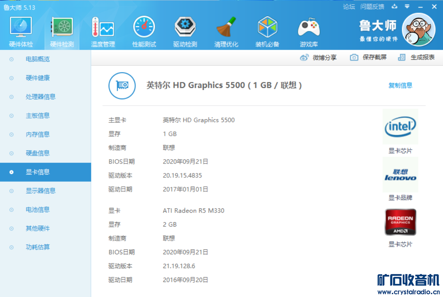Open 论坛 forum link
Image resolution: width=443 pixels, height=297 pixels.
pos(349,7)
